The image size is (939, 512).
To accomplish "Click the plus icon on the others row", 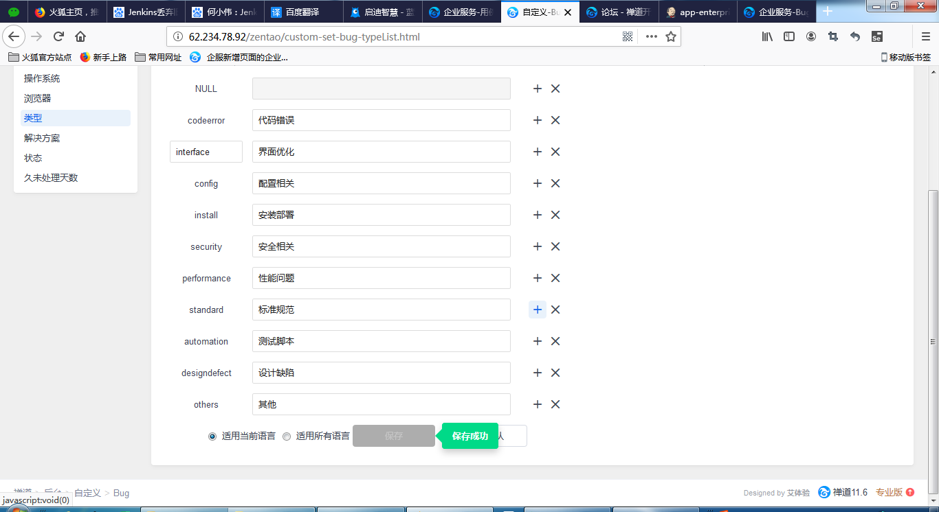I will 538,404.
